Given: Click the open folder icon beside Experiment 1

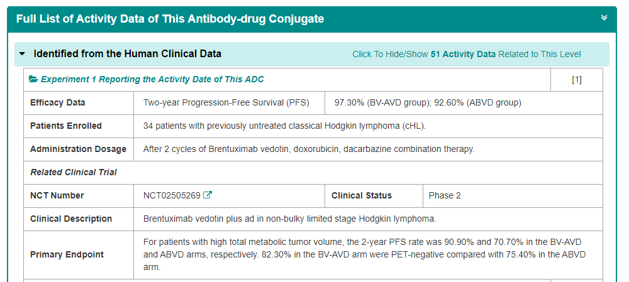Looking at the screenshot, I should (33, 80).
